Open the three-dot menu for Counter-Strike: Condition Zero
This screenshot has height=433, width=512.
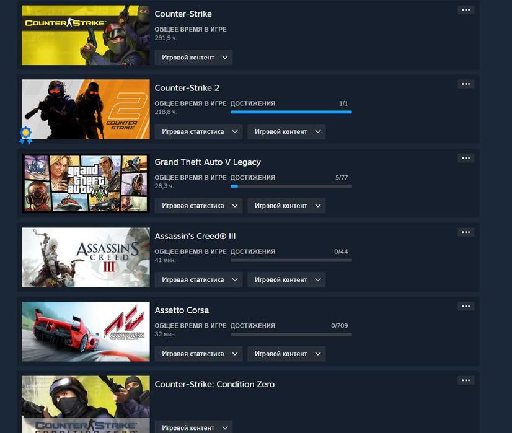[466, 380]
